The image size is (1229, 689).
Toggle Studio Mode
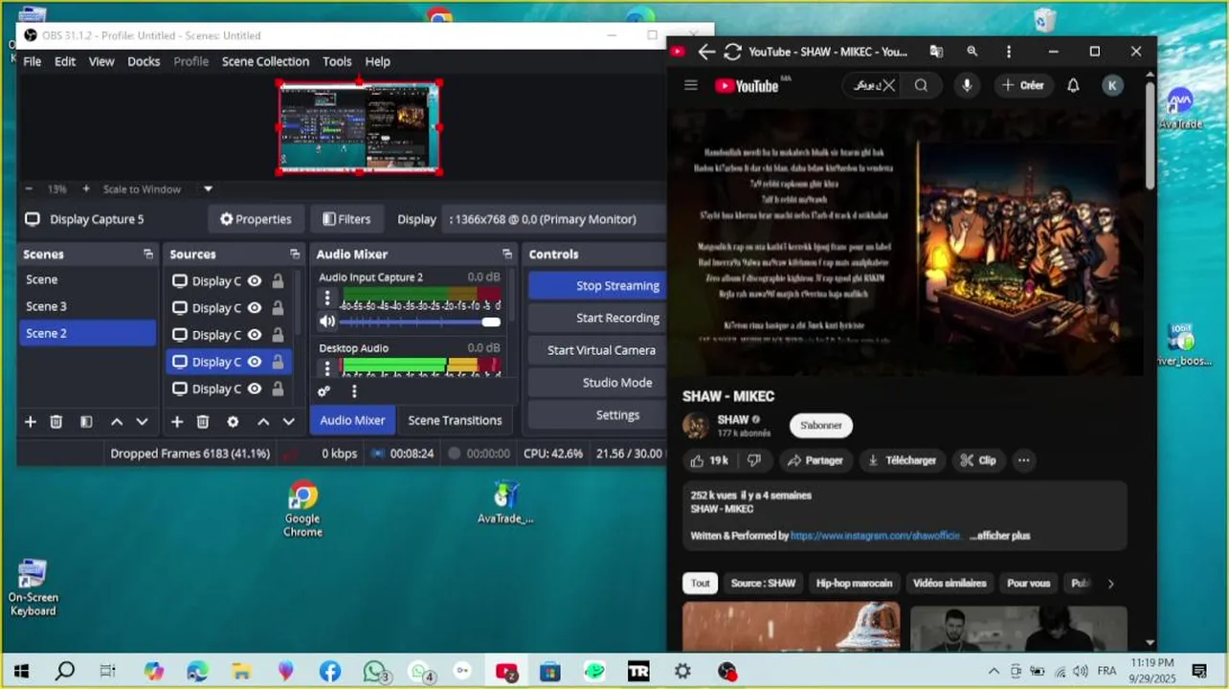(x=597, y=383)
